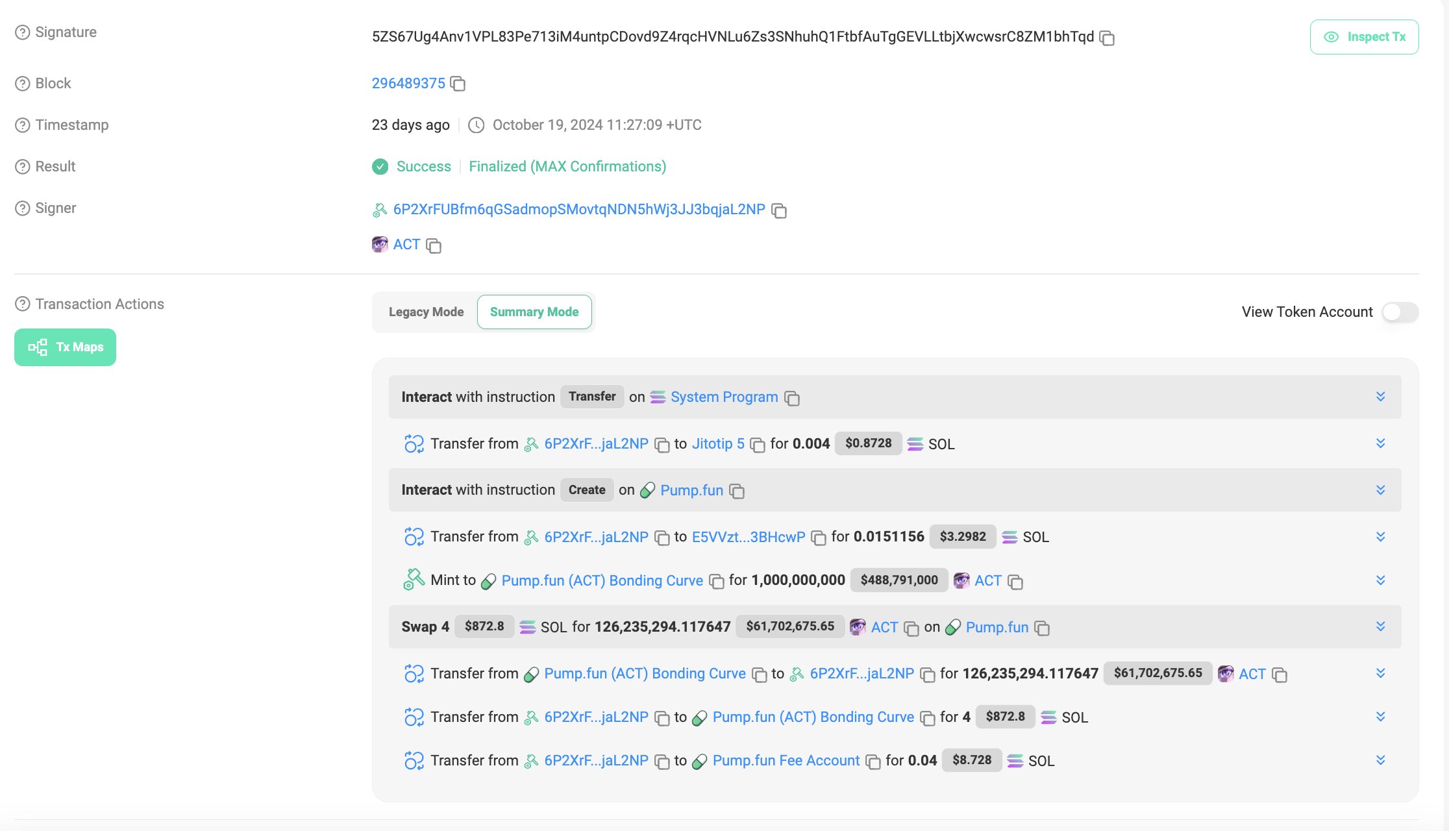The height and width of the screenshot is (831, 1449).
Task: Open the Jitotip 5 account link
Action: (x=718, y=444)
